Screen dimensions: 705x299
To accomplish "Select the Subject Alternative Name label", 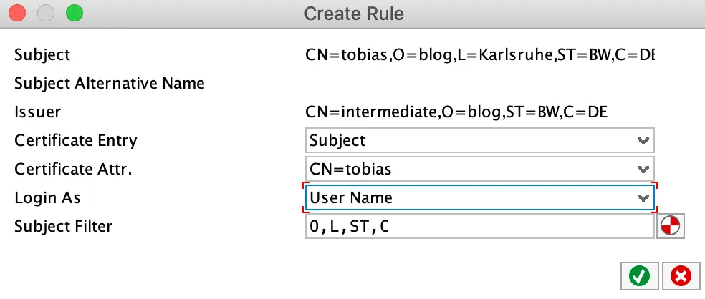I will pyautogui.click(x=110, y=84).
